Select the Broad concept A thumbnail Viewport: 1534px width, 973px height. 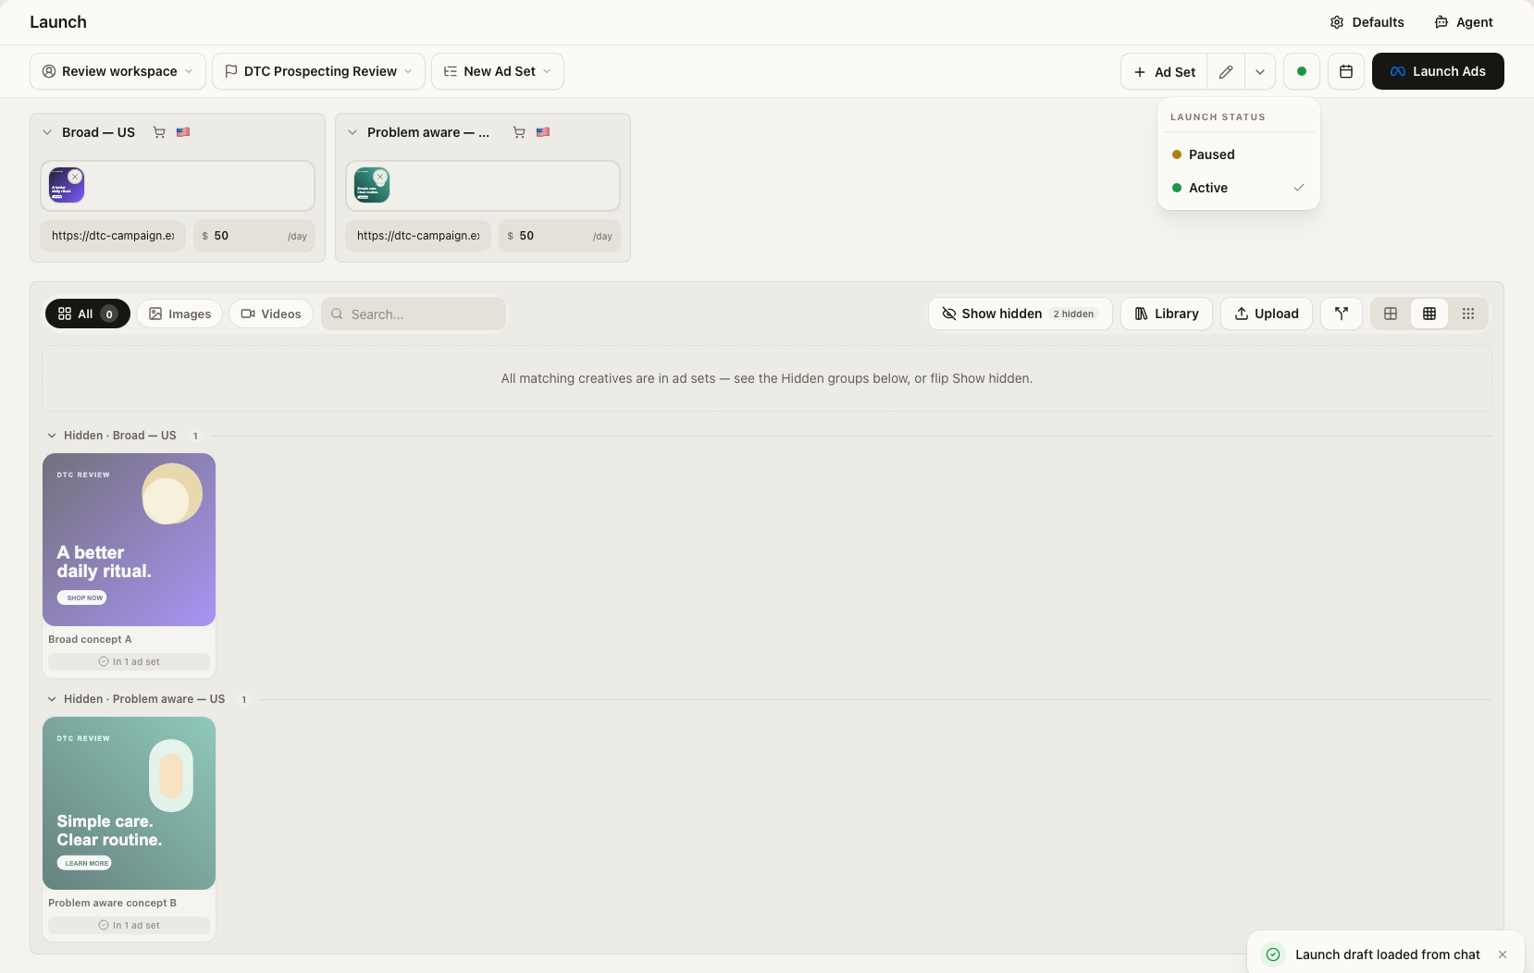pos(129,539)
